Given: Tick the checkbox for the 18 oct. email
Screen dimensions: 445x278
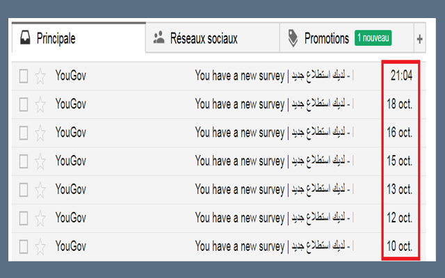Looking at the screenshot, I should [24, 105].
